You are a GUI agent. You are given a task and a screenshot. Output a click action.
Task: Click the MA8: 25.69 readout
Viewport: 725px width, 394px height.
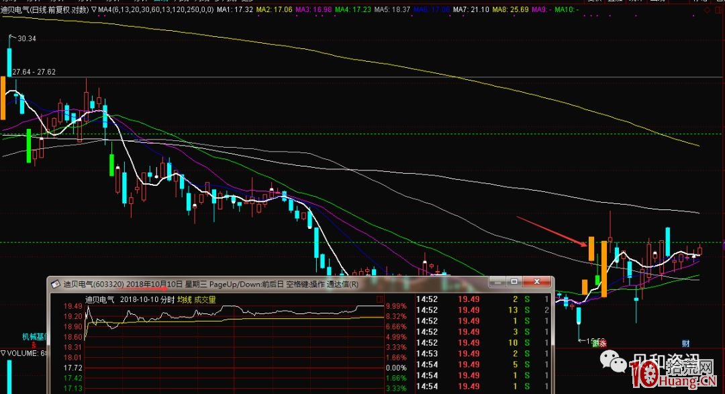[510, 9]
